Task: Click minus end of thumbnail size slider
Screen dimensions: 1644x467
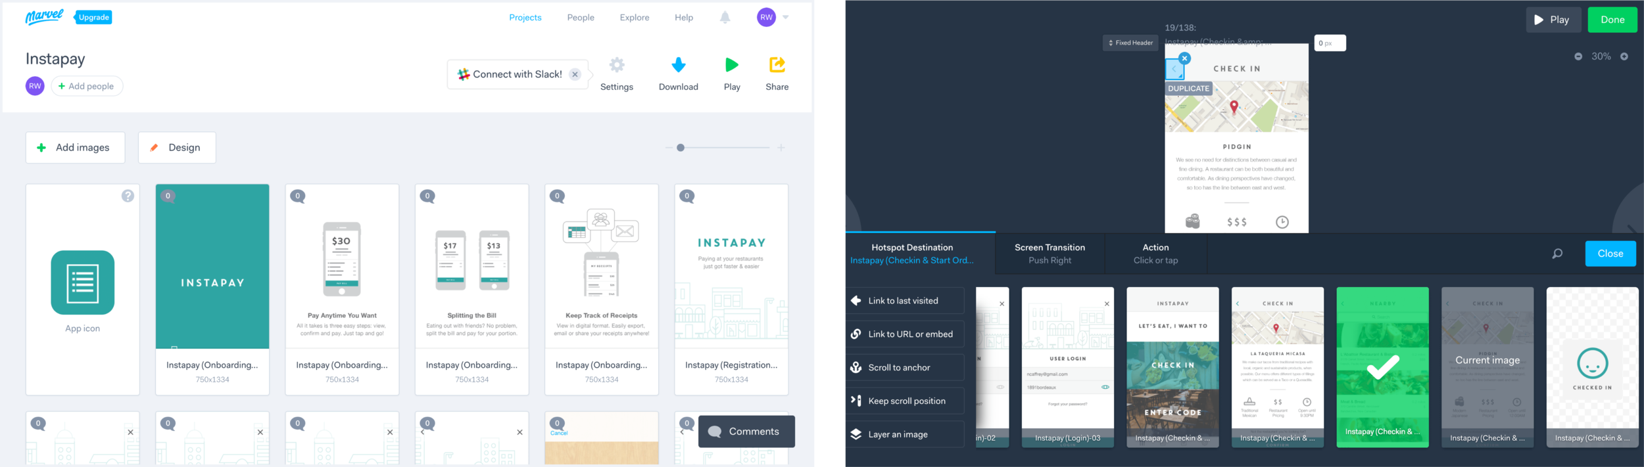Action: point(668,148)
